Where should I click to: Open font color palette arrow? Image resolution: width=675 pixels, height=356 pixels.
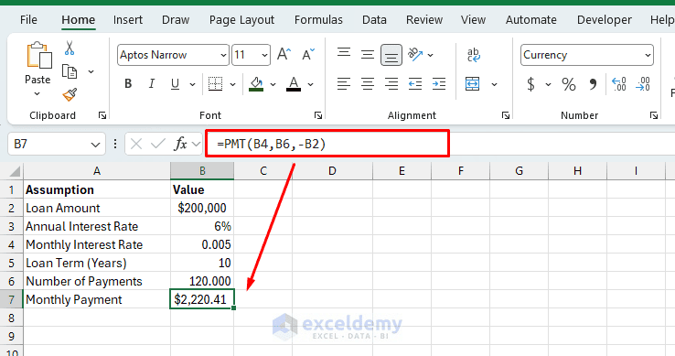pyautogui.click(x=310, y=84)
